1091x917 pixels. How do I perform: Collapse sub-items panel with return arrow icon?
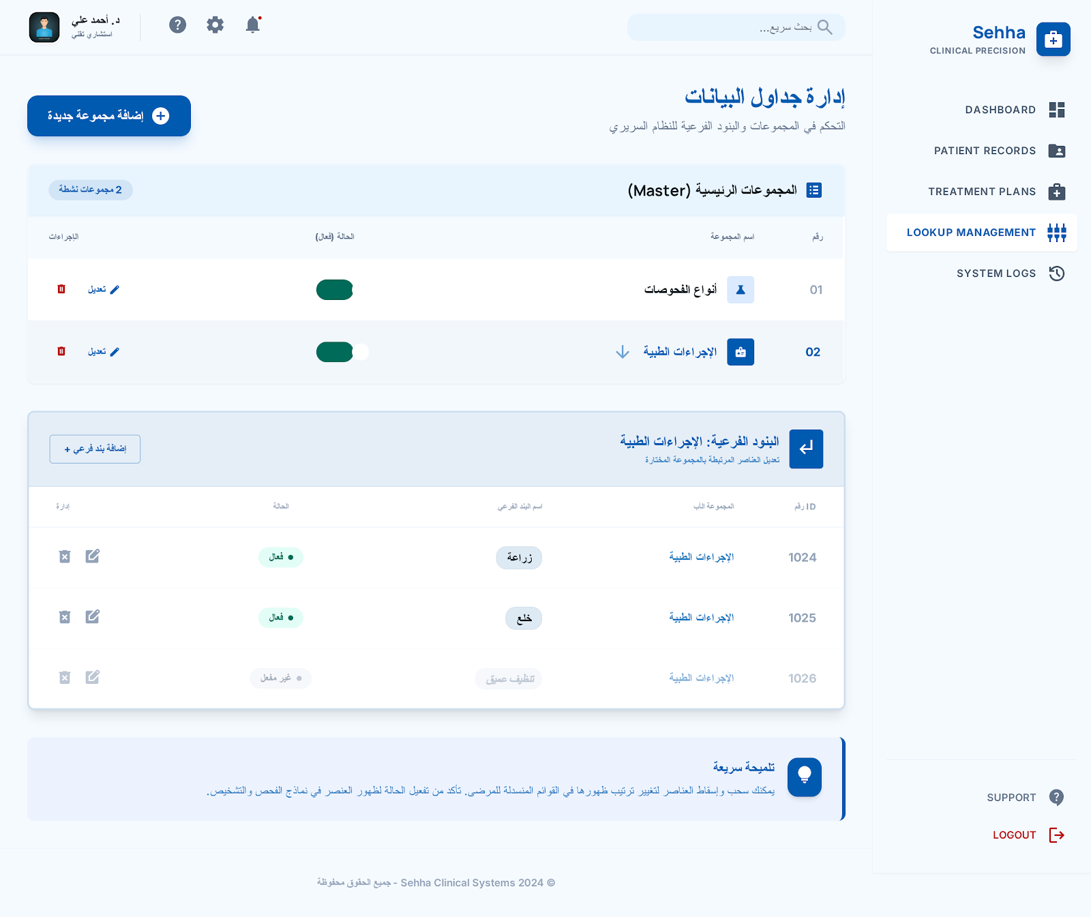click(806, 449)
